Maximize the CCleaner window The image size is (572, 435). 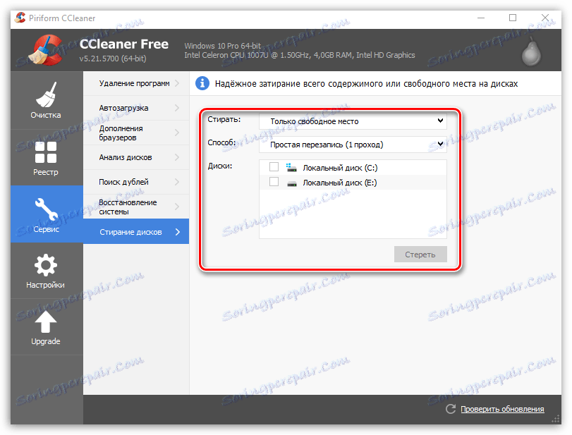coord(513,18)
